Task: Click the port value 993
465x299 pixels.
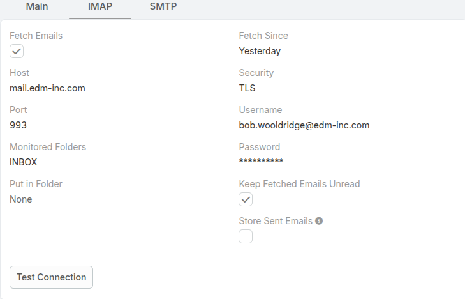Action: tap(18, 125)
